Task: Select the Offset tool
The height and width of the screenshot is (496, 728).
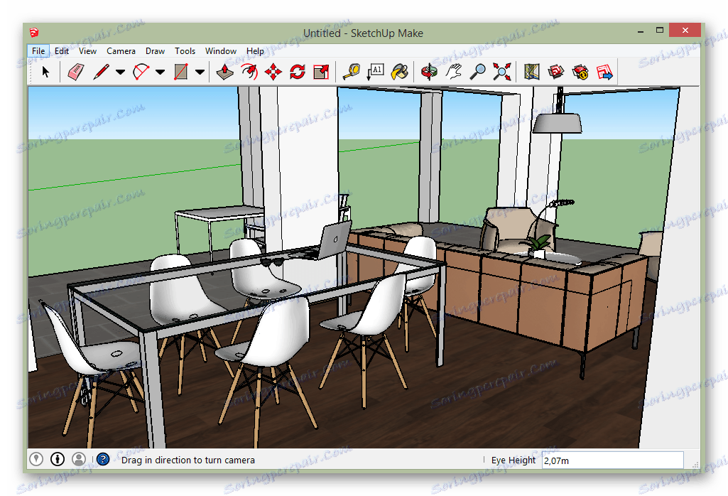Action: pyautogui.click(x=249, y=72)
